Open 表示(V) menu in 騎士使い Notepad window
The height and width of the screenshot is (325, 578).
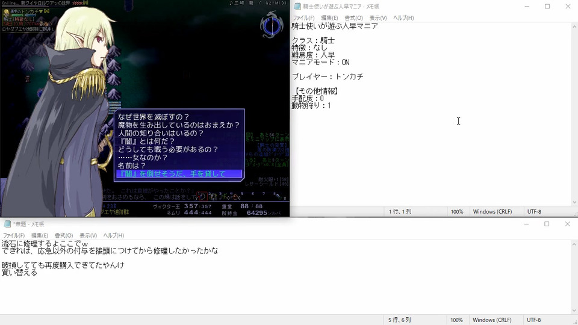[378, 17]
